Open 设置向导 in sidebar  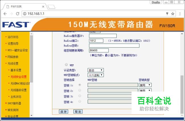point(13,44)
